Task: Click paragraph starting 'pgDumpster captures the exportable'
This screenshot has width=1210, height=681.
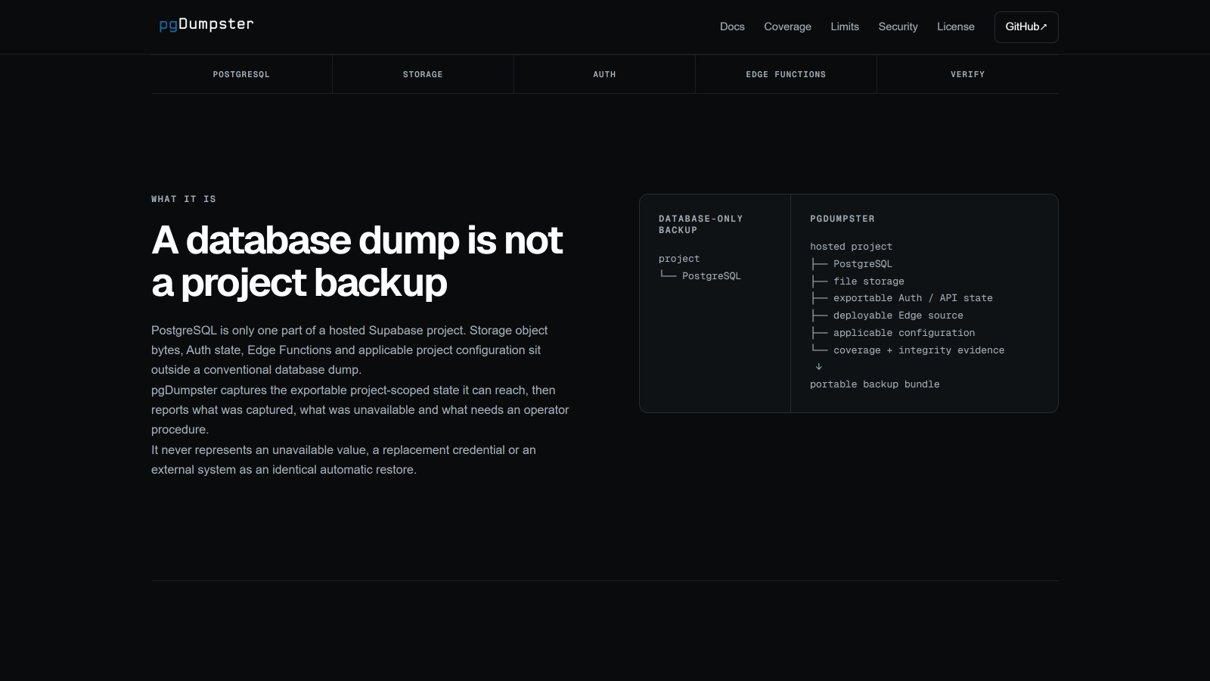Action: click(360, 410)
